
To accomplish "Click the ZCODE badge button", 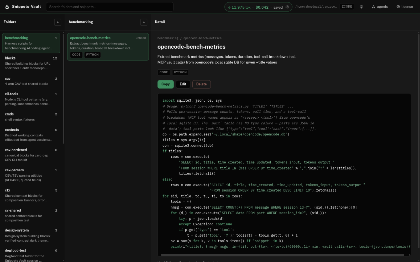I will pos(347,7).
